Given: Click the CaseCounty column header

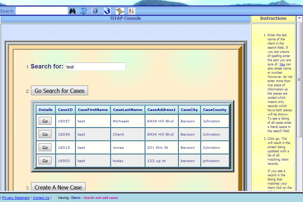Looking at the screenshot, I should [215, 110].
